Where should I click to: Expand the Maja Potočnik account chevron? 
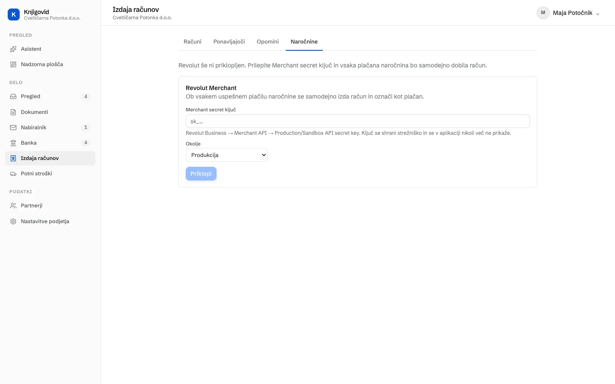(597, 14)
